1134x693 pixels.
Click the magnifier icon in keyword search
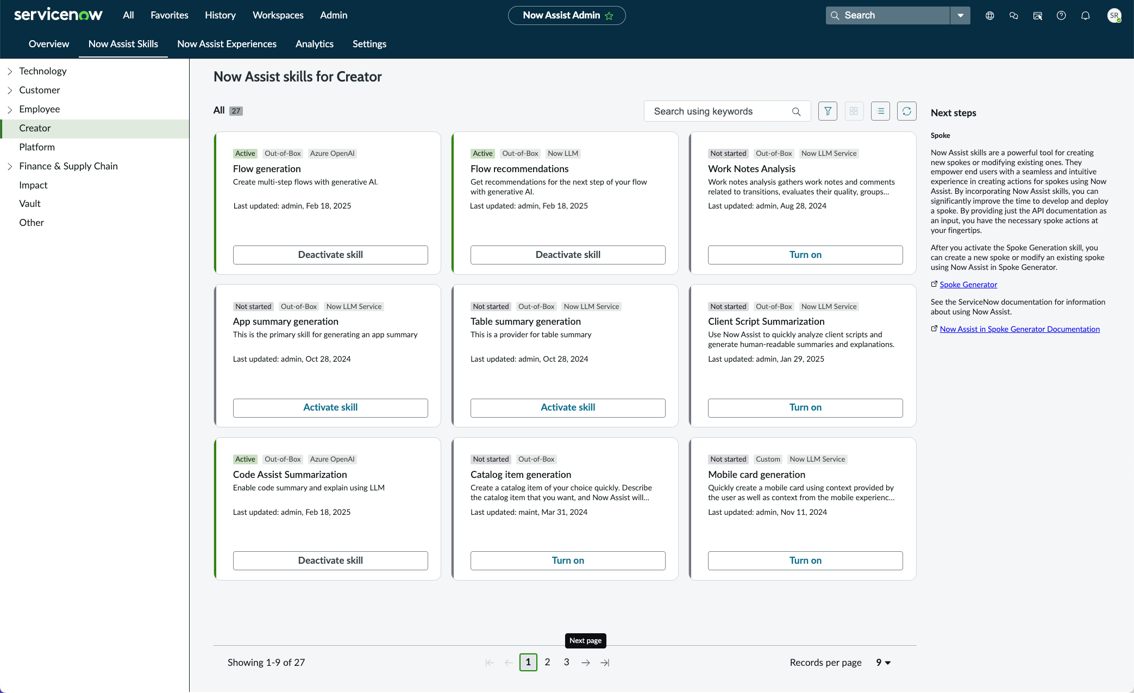click(796, 111)
